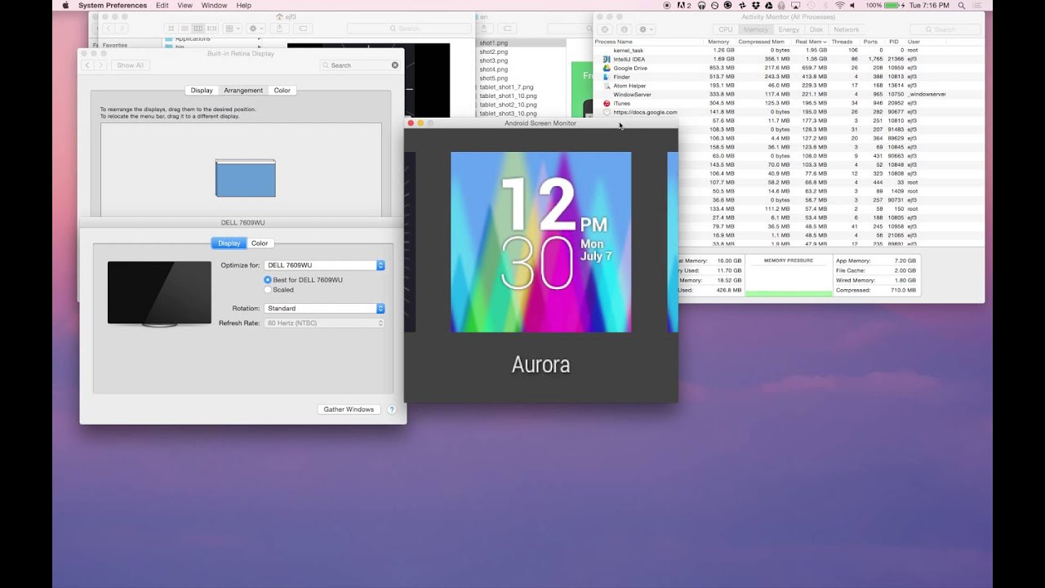
Task: Select Color tab in DELL 7609WU window
Action: point(260,243)
